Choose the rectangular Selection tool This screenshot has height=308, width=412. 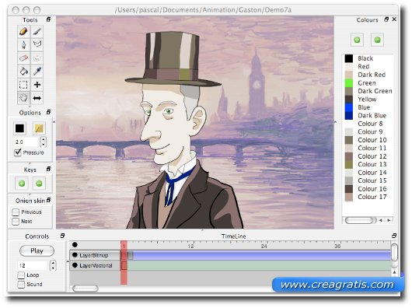23,85
